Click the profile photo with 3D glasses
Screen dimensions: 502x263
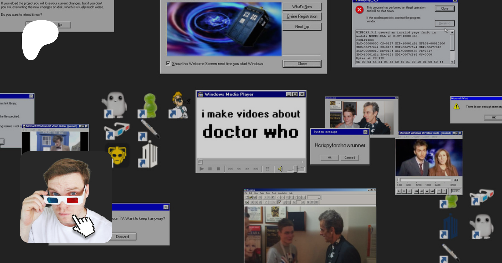[x=66, y=197]
